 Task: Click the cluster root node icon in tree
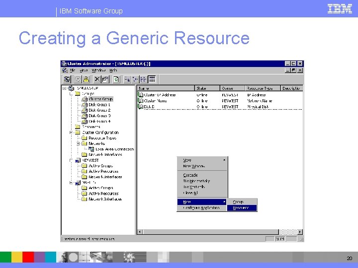[x=72, y=88]
